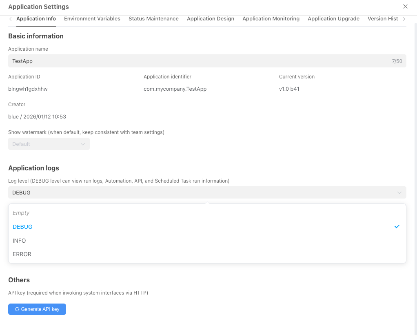The image size is (417, 335).
Task: Open the Version History tab
Action: pyautogui.click(x=383, y=18)
